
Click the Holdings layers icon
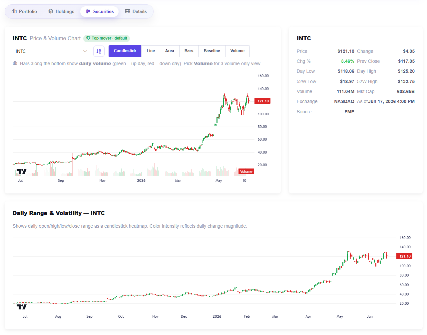(51, 11)
